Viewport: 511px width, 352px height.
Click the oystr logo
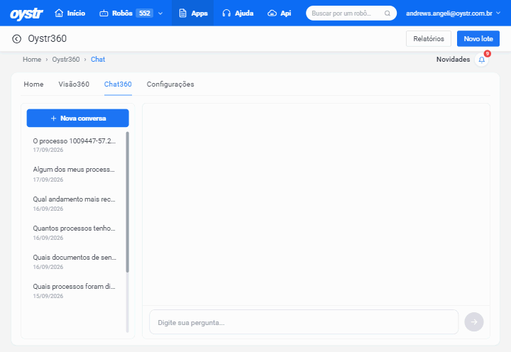click(x=26, y=13)
